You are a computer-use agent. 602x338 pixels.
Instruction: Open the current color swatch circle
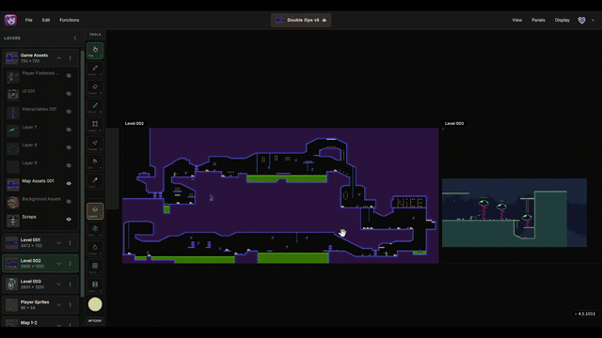[95, 304]
